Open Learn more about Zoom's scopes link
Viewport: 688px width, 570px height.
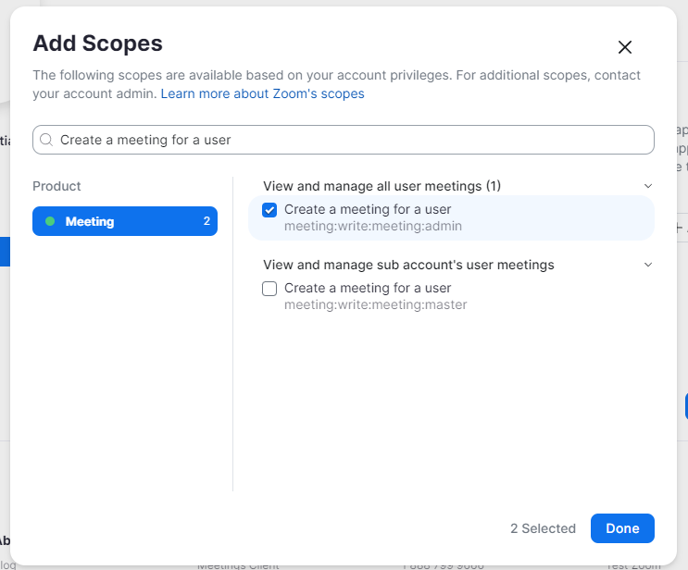[x=262, y=93]
